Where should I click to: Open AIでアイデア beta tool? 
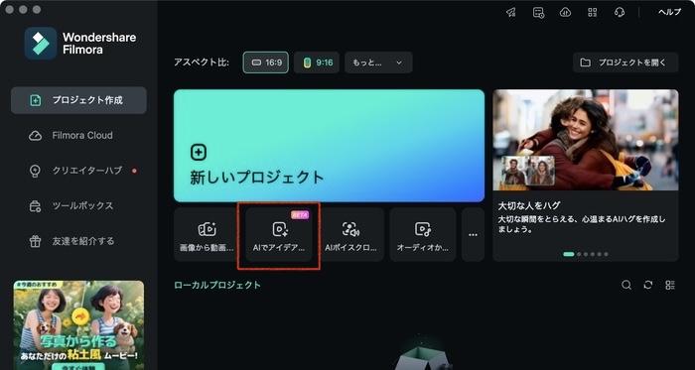pos(279,234)
